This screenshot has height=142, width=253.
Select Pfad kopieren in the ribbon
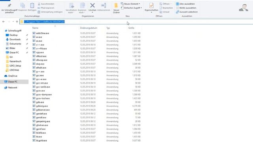pyautogui.click(x=46, y=8)
